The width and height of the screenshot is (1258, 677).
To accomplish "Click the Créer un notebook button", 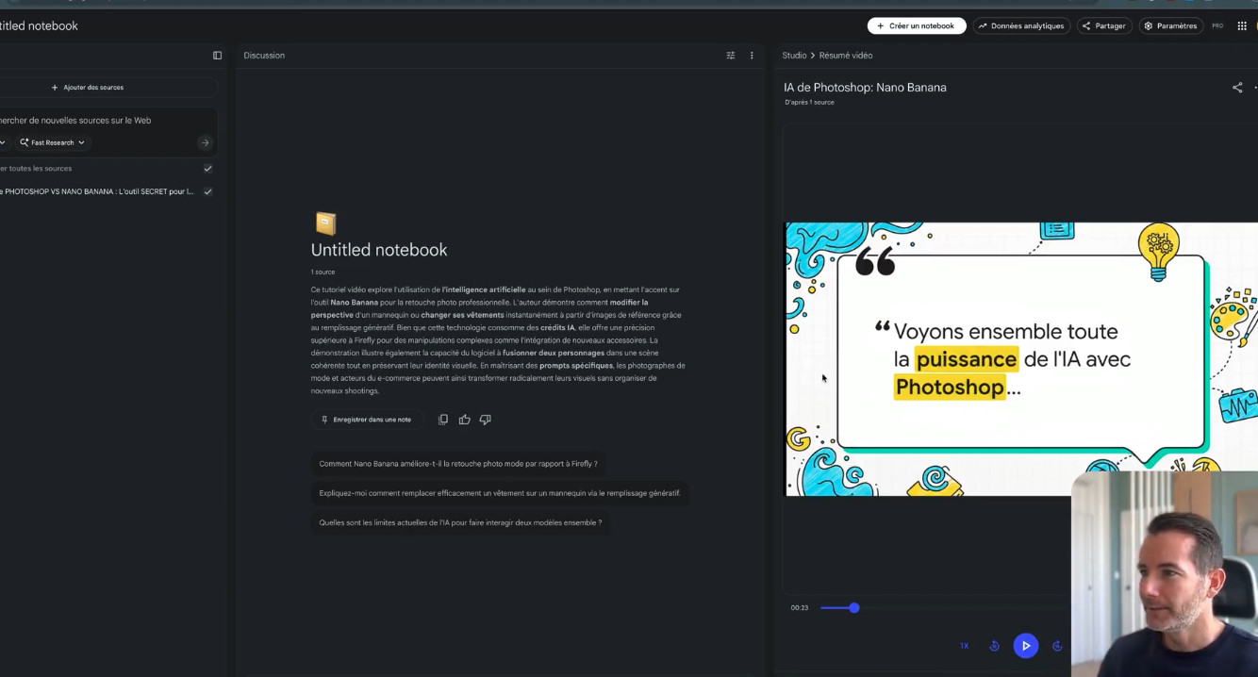I will pos(916,26).
